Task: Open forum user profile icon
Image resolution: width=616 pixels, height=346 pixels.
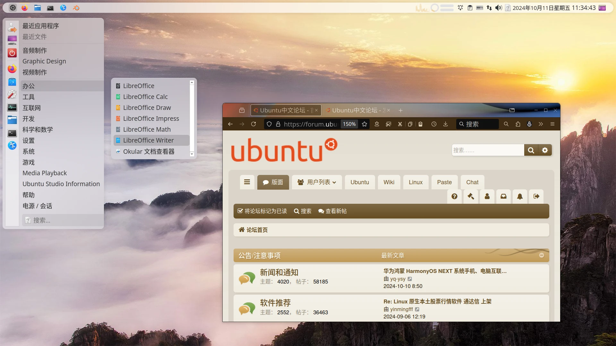Action: click(x=487, y=196)
